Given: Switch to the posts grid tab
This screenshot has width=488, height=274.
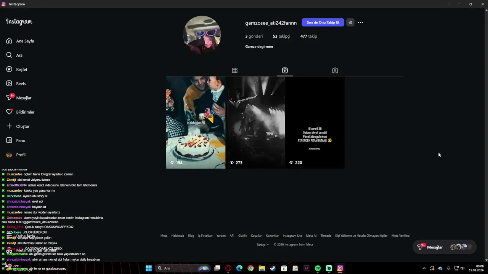Looking at the screenshot, I should click(x=235, y=70).
